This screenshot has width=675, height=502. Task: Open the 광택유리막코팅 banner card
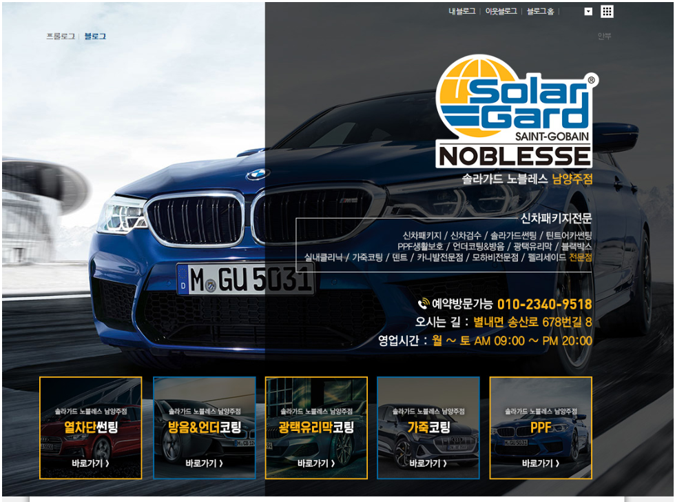(316, 428)
